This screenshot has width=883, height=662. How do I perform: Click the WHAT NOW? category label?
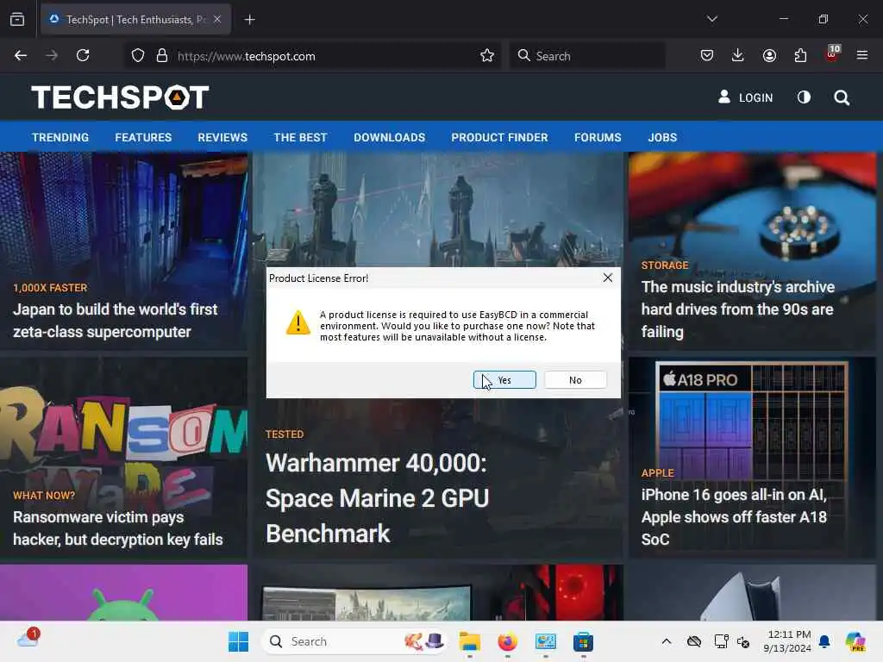point(44,496)
